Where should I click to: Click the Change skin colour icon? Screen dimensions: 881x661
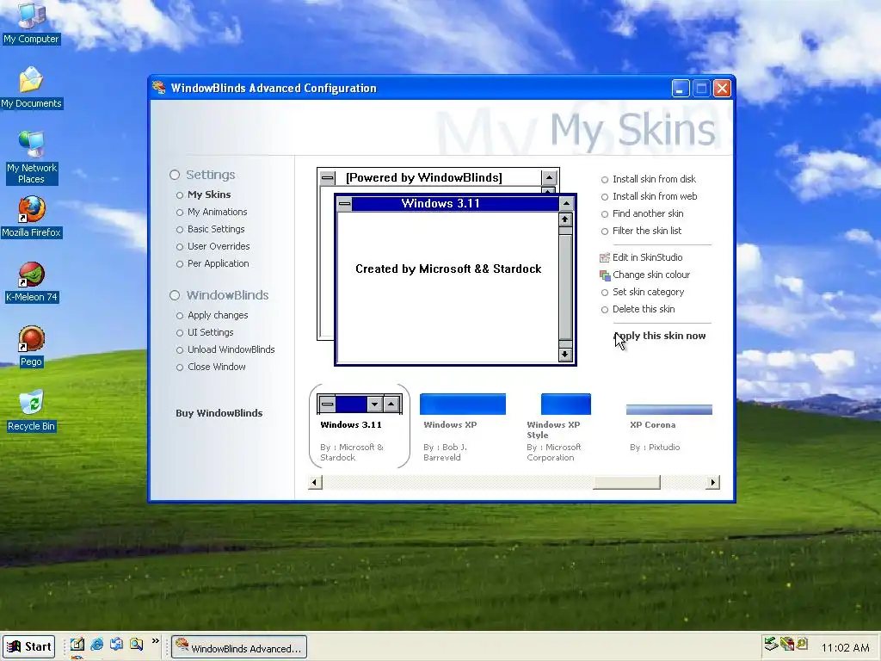click(605, 275)
